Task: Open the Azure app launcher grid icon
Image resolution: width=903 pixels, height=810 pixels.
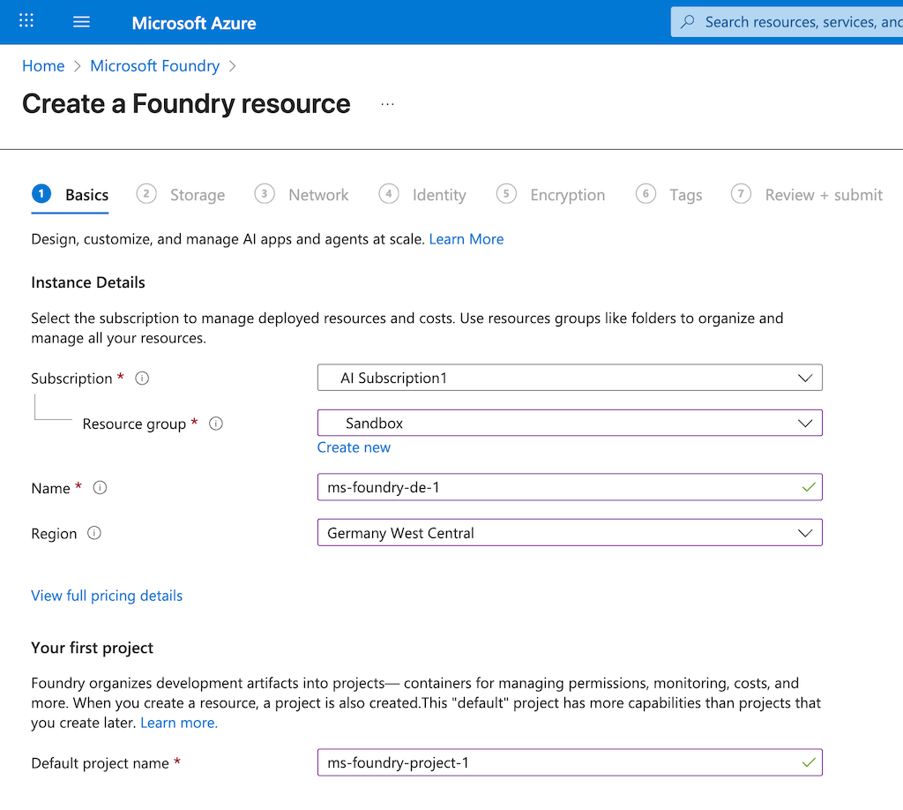Action: click(26, 22)
